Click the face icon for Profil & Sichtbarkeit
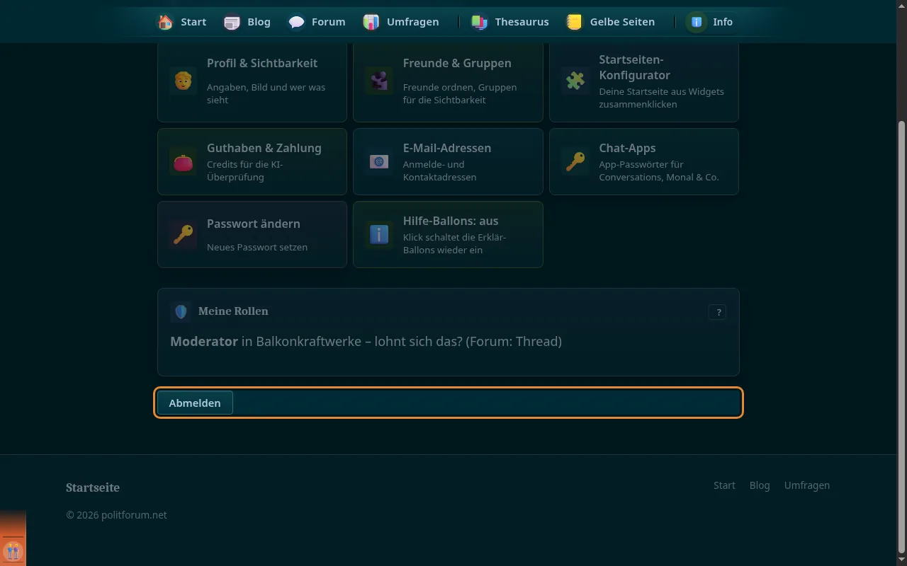Image resolution: width=907 pixels, height=566 pixels. pos(183,81)
